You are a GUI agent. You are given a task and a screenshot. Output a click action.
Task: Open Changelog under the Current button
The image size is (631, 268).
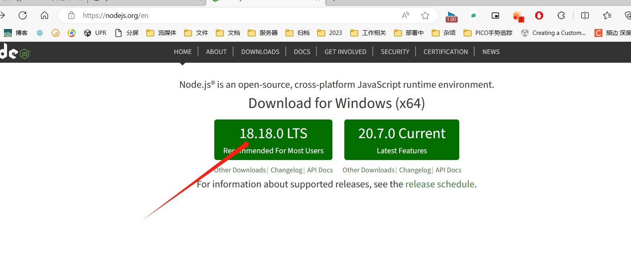(x=415, y=170)
